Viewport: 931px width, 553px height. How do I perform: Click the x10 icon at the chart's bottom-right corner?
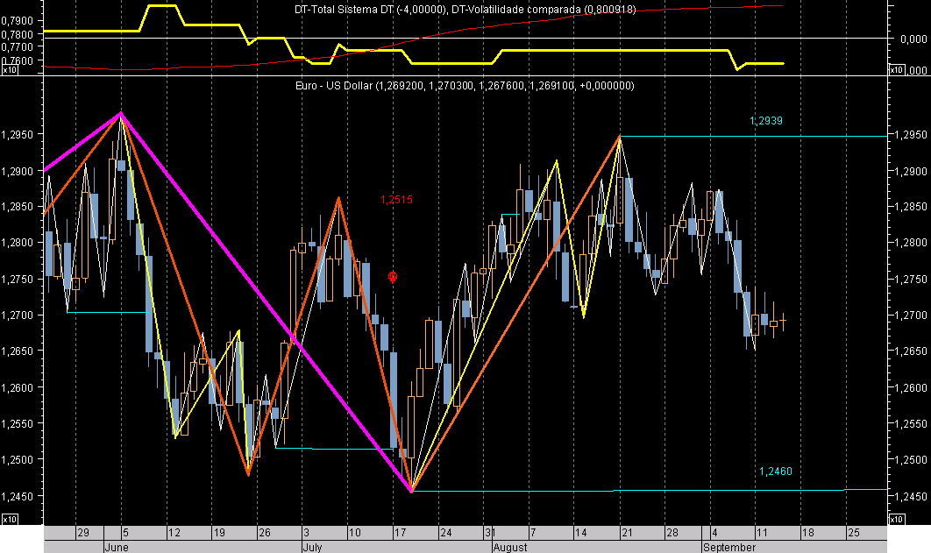tap(898, 519)
